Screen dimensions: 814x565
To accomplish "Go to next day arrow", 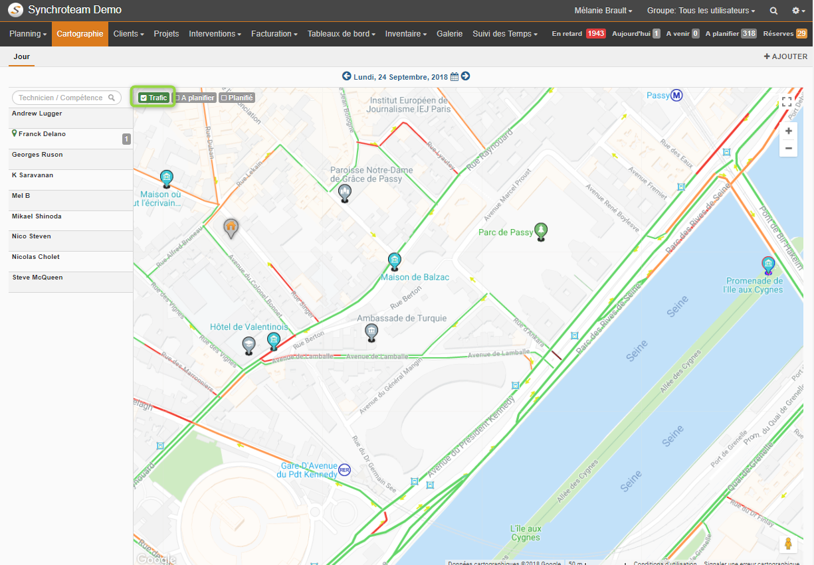I will [465, 76].
